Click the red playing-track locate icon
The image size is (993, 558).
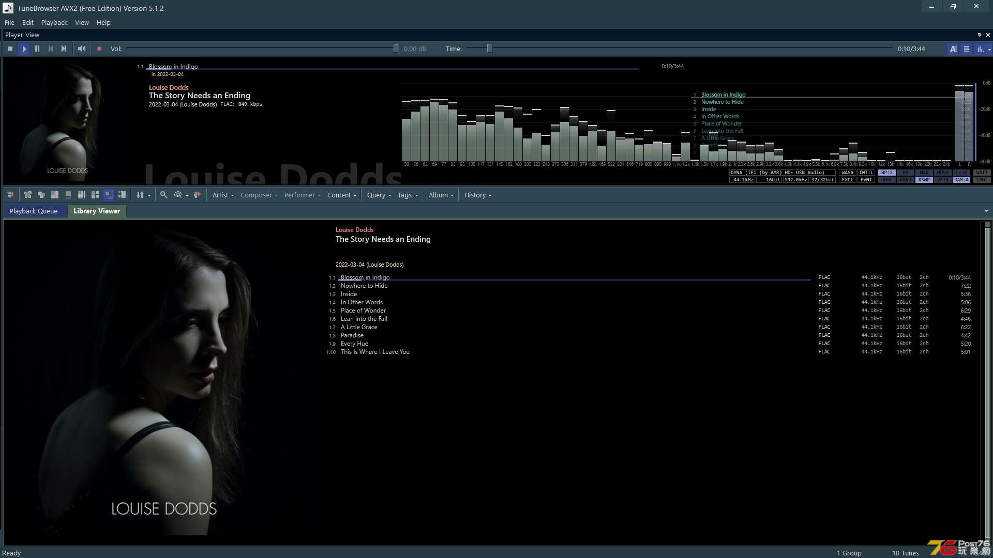pos(197,195)
